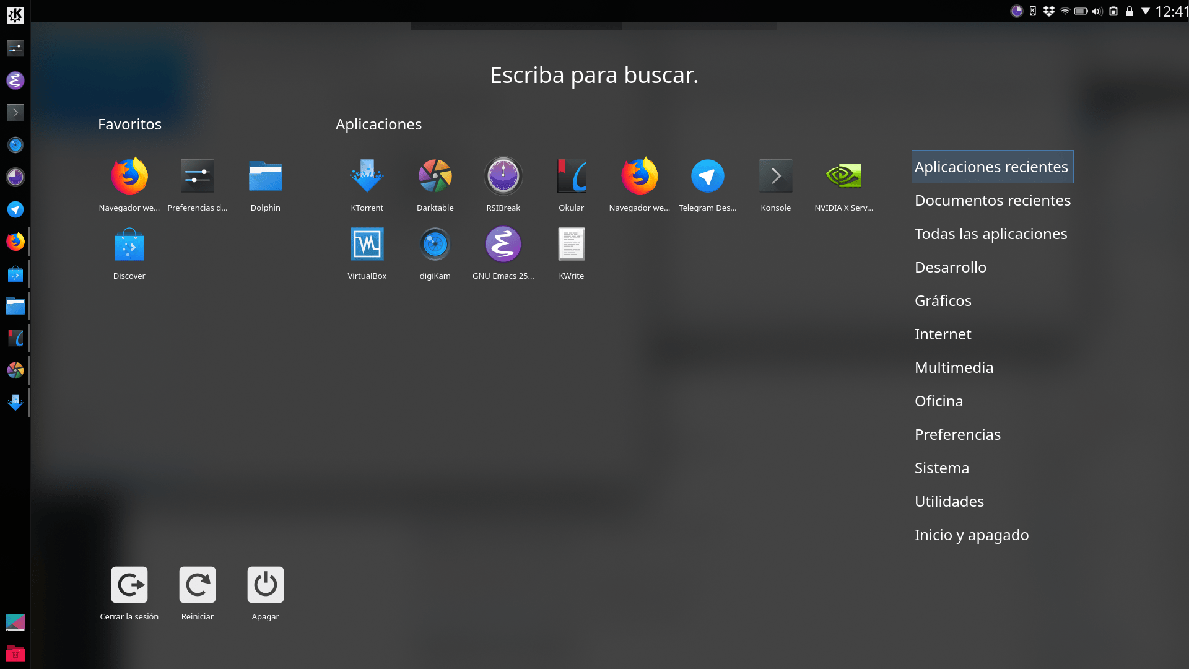Screen dimensions: 1189x669
Task: Click the 12:41 clock in the tray
Action: tap(1171, 11)
